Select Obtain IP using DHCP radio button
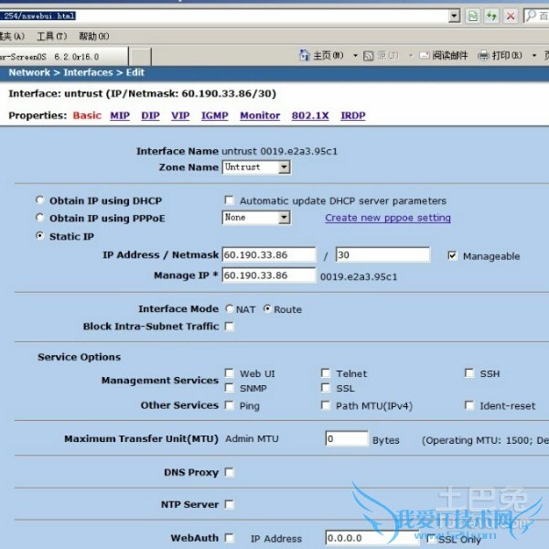Viewport: 549px width, 549px height. point(40,199)
